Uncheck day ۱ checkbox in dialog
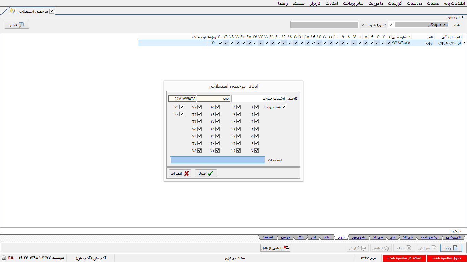The height and width of the screenshot is (262, 467). pyautogui.click(x=256, y=107)
